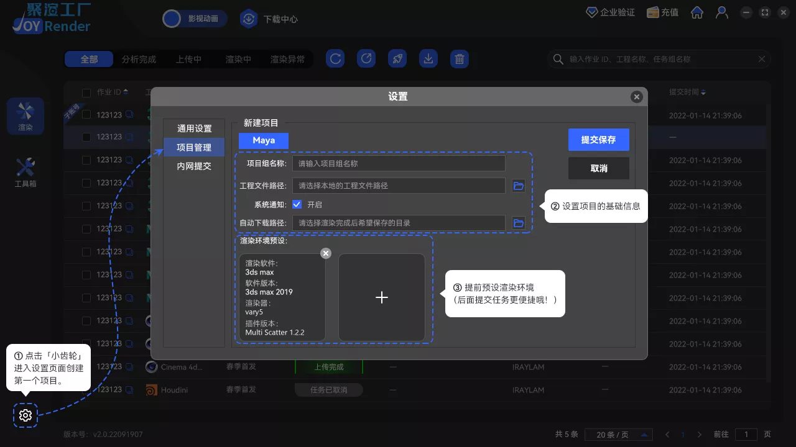The height and width of the screenshot is (447, 796).
Task: Open the 渲染 sidebar panel
Action: click(25, 116)
